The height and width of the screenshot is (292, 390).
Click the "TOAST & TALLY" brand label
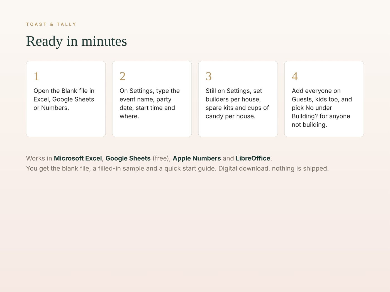pyautogui.click(x=51, y=24)
